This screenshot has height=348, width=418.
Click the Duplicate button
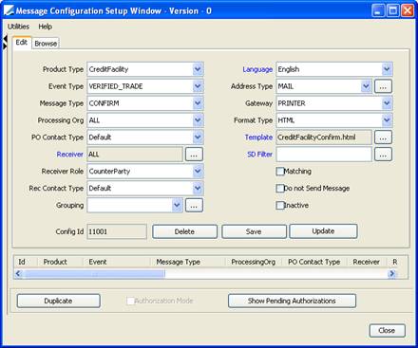tap(58, 301)
